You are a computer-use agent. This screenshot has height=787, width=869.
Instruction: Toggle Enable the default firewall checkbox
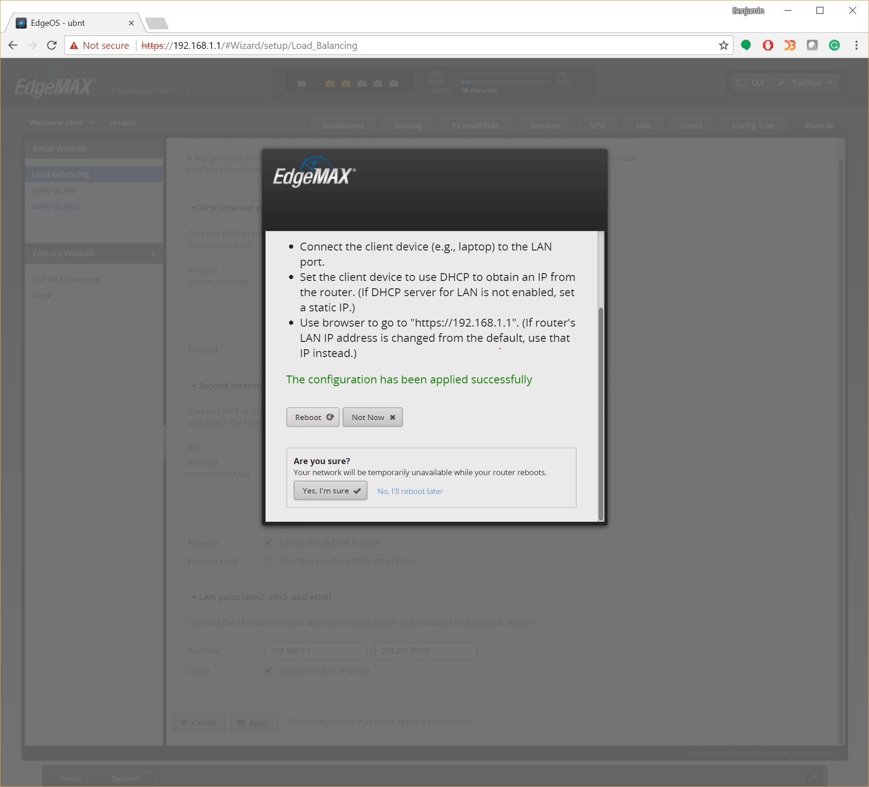[268, 543]
